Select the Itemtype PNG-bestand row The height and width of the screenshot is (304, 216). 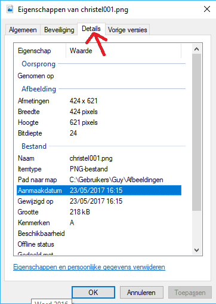point(99,169)
